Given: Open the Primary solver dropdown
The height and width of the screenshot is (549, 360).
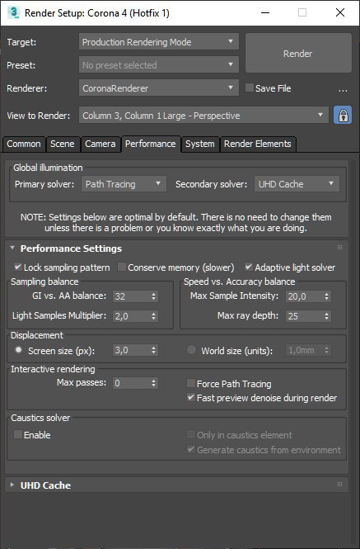Looking at the screenshot, I should pos(124,184).
